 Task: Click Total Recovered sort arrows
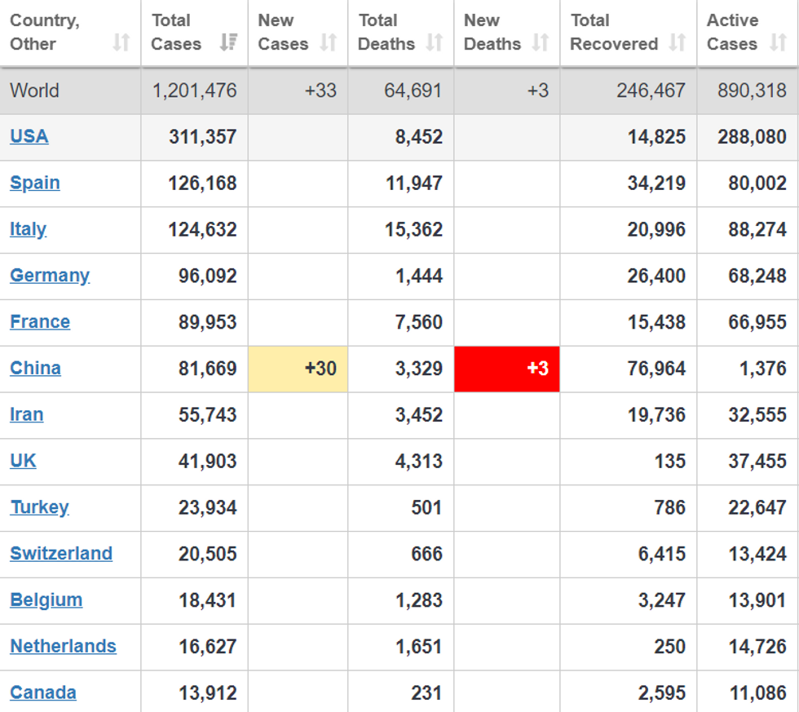click(x=678, y=42)
